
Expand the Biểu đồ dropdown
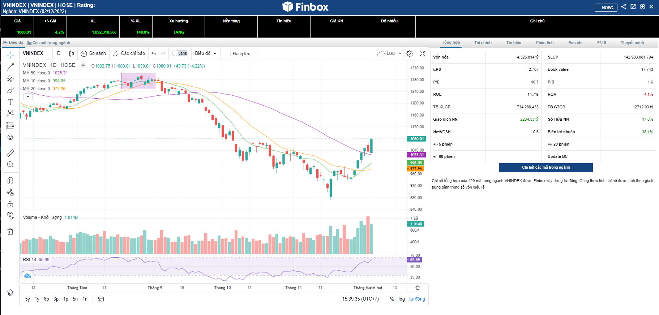click(206, 53)
